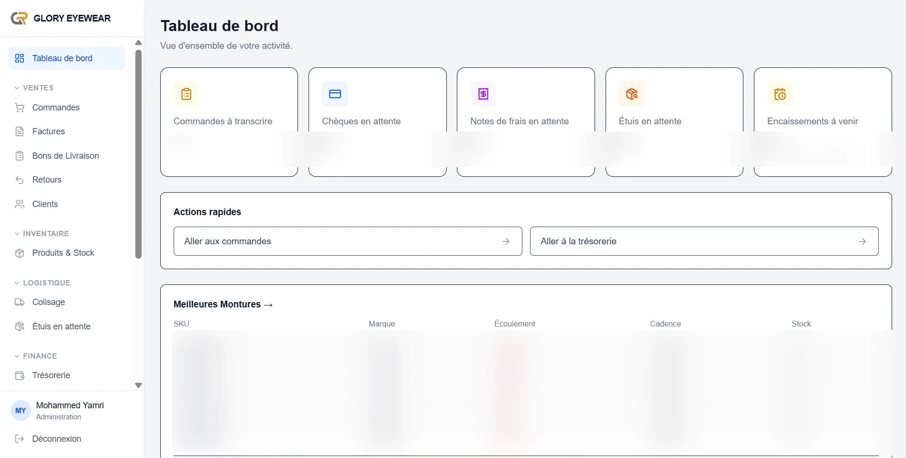
Task: Open the Meilleures Montures link
Action: tap(223, 305)
